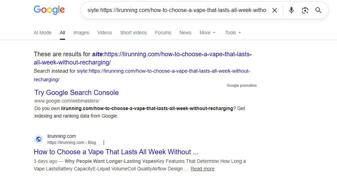Screen dimensions: 337x181
Task: Open three-dot menu beside lirunning.com result
Action: point(103,143)
